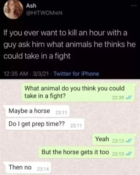The height and width of the screenshot is (175, 140).
Task: Click the display name Ash
Action: click(x=31, y=6)
